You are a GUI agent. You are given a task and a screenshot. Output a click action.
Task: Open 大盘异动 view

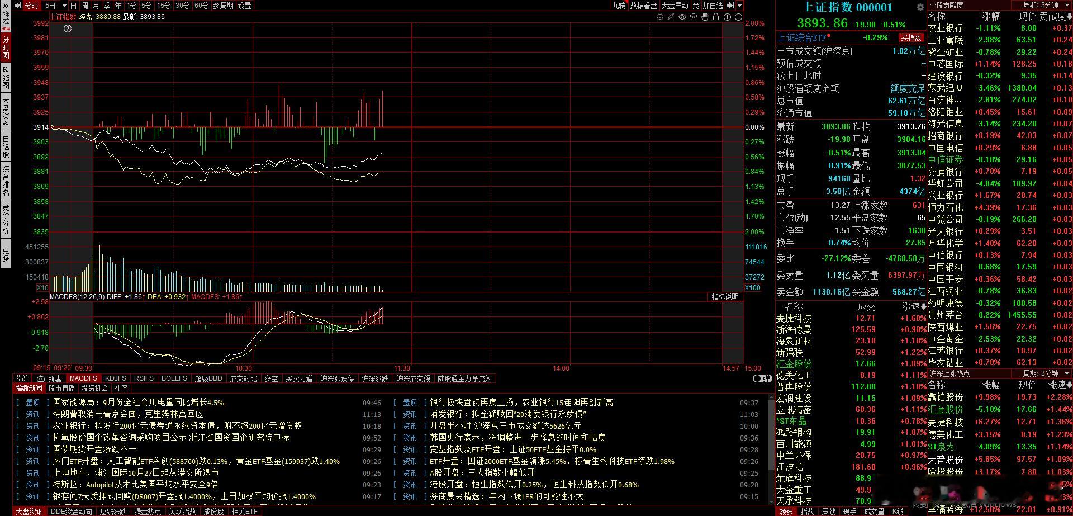[675, 6]
